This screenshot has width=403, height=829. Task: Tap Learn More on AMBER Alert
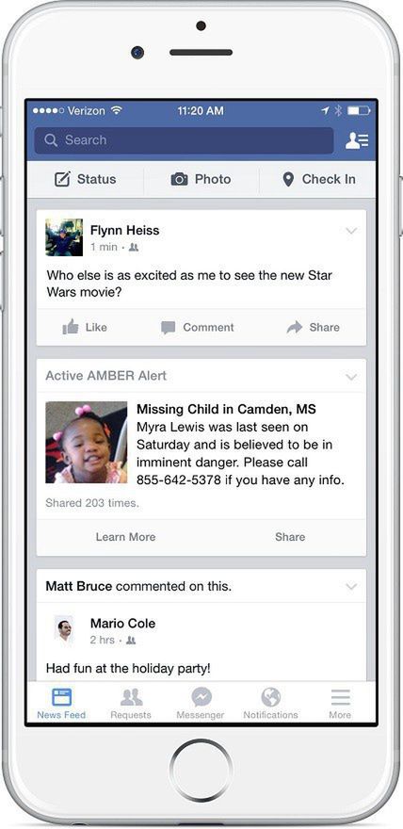coord(126,537)
